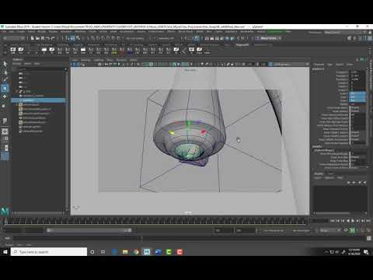Select by component type mode icon
This screenshot has height=280, width=373.
(x=78, y=38)
